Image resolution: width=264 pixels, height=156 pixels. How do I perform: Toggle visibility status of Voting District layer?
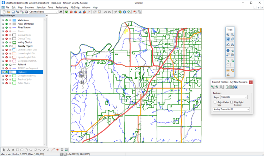click(7, 42)
